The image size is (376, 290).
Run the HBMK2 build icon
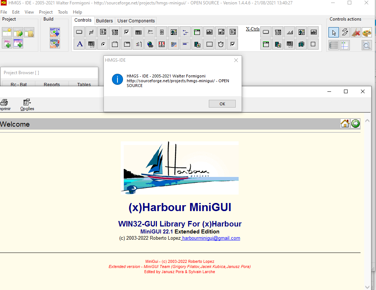pyautogui.click(x=55, y=44)
